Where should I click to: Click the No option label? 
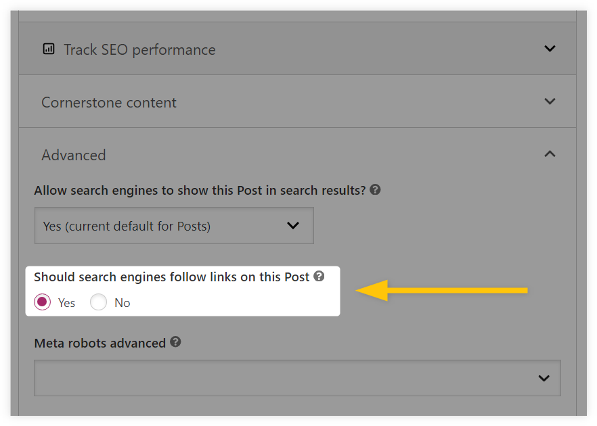tap(123, 303)
